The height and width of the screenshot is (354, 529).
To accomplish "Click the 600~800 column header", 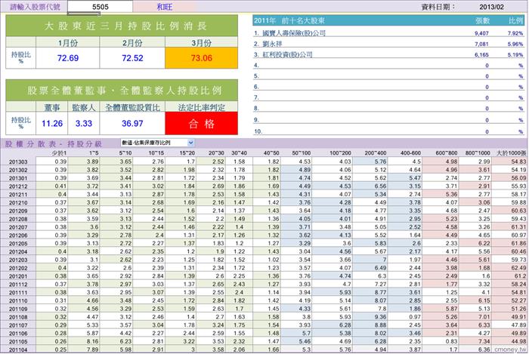I will tap(446, 153).
